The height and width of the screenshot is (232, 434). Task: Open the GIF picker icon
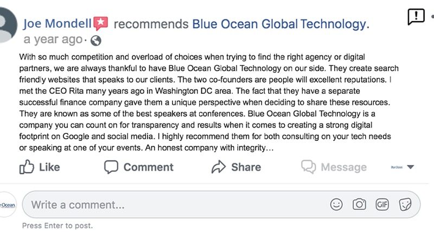pos(382,204)
